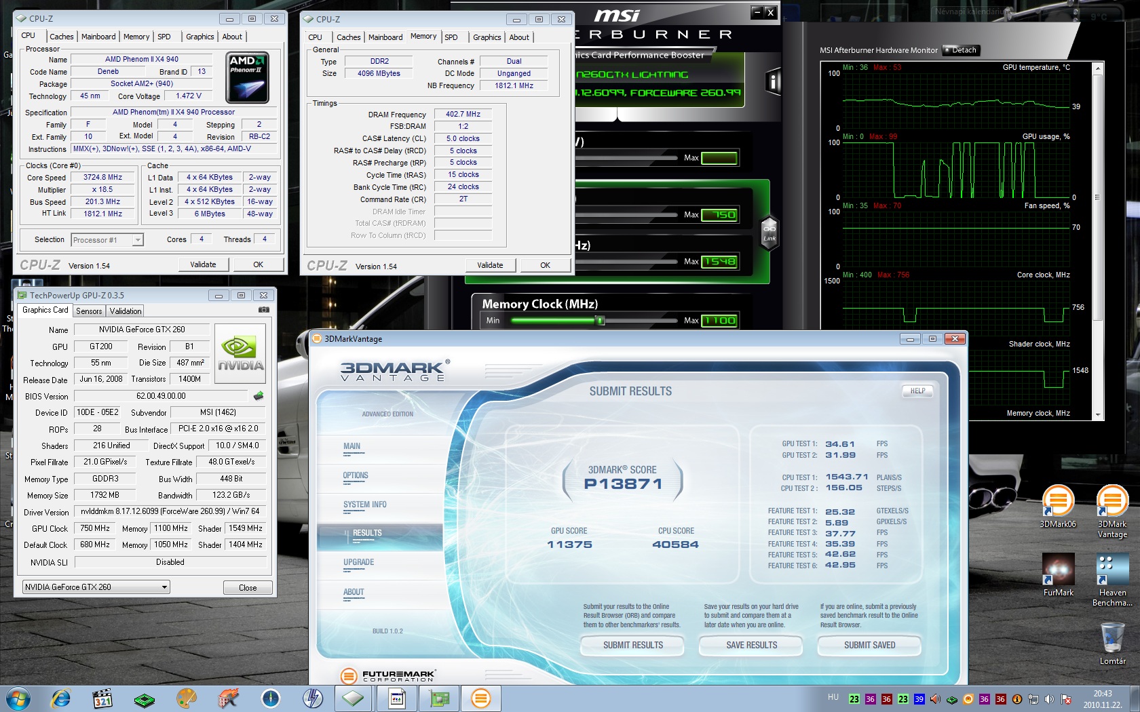Open the Windows Start menu orb
This screenshot has height=712, width=1140.
coord(18,698)
